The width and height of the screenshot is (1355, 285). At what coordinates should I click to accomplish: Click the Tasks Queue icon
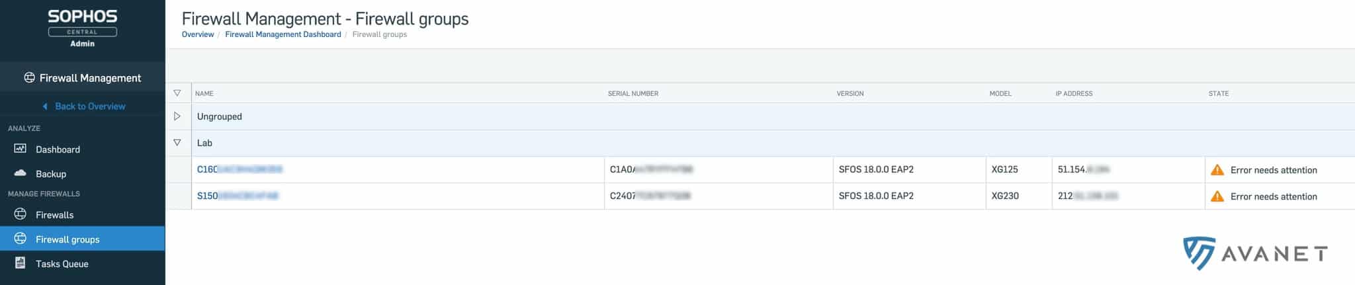pyautogui.click(x=21, y=263)
